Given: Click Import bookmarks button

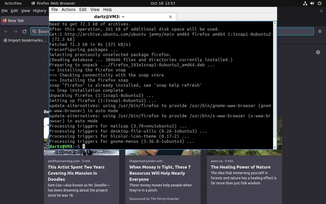Looking at the screenshot, I should coord(25,40).
